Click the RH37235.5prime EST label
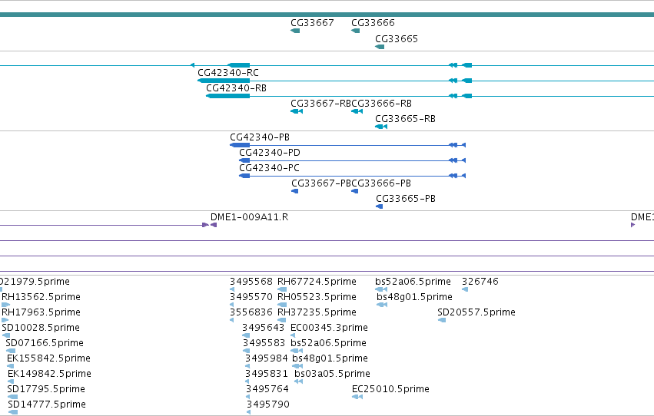 pyautogui.click(x=317, y=313)
